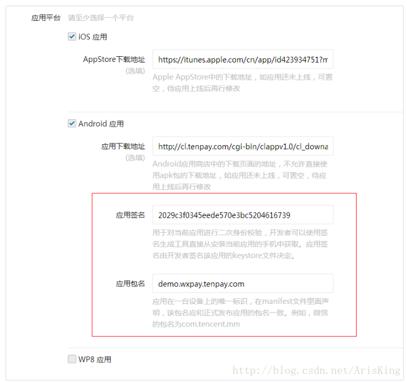Click the keystore signature help description
This screenshot has height=382, width=407.
click(241, 244)
